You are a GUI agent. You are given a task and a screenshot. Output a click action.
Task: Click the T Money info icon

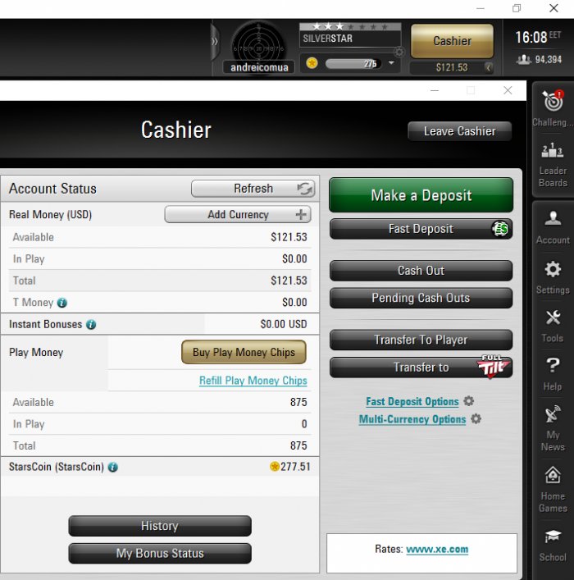click(x=62, y=303)
